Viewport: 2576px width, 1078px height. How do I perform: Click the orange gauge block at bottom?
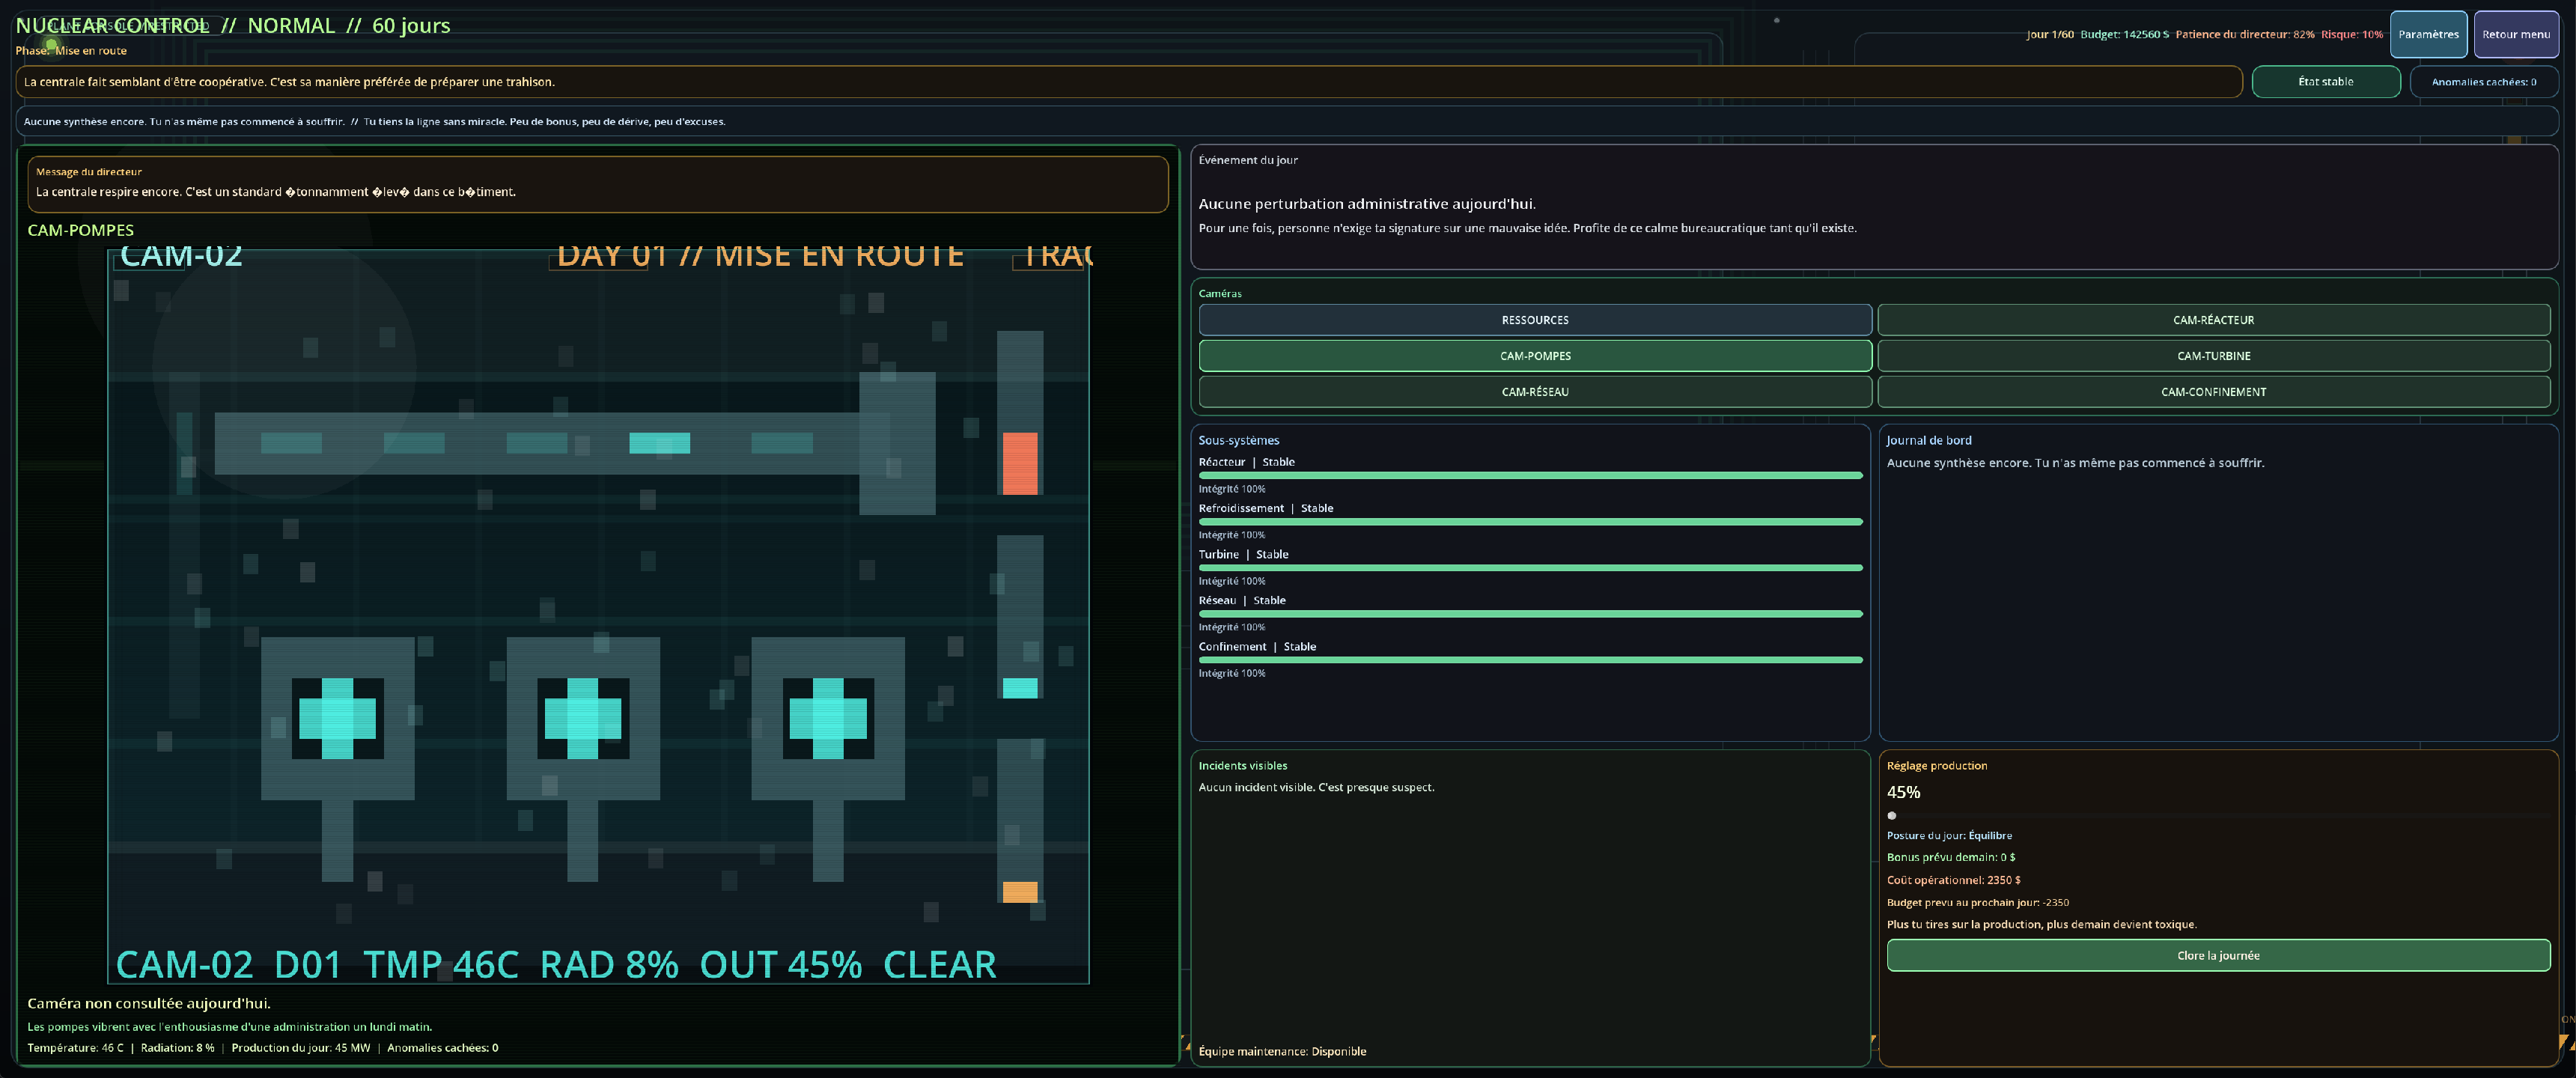pyautogui.click(x=1019, y=891)
